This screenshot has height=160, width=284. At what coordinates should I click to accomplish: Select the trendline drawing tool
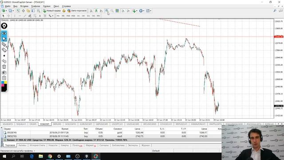25,16
